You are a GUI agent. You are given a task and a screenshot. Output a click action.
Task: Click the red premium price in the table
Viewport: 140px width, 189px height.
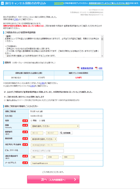[x=78, y=78]
